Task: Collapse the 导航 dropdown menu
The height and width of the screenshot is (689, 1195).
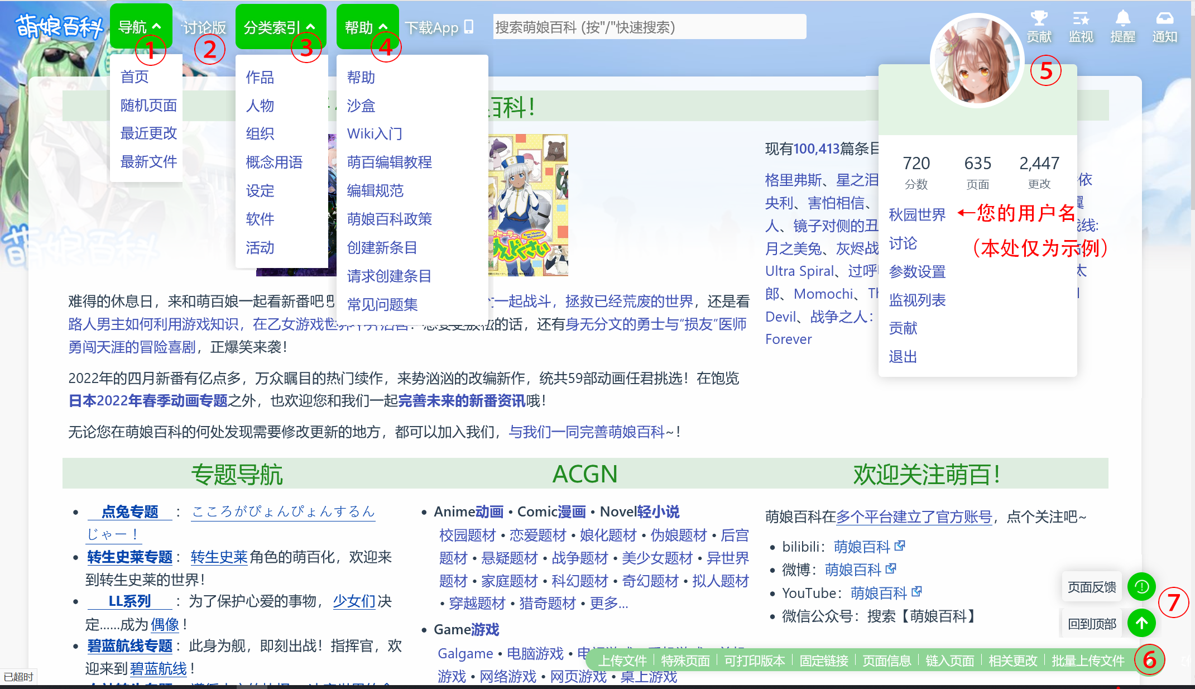Action: click(x=141, y=25)
